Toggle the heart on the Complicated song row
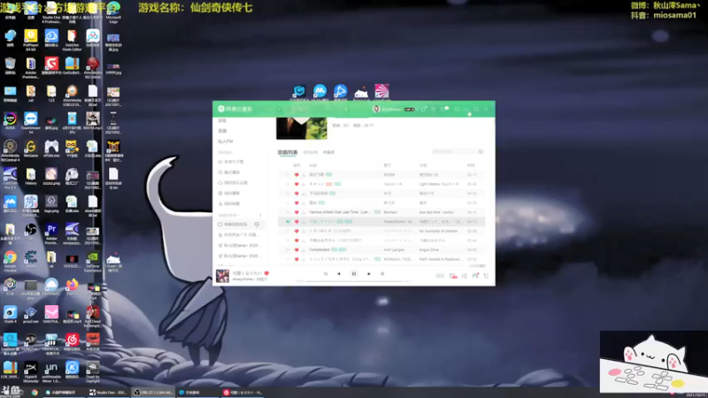 (x=296, y=249)
